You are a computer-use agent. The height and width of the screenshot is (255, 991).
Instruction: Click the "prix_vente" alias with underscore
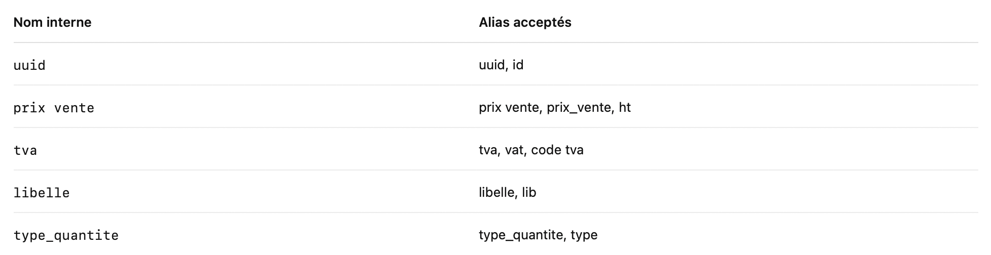pyautogui.click(x=579, y=107)
